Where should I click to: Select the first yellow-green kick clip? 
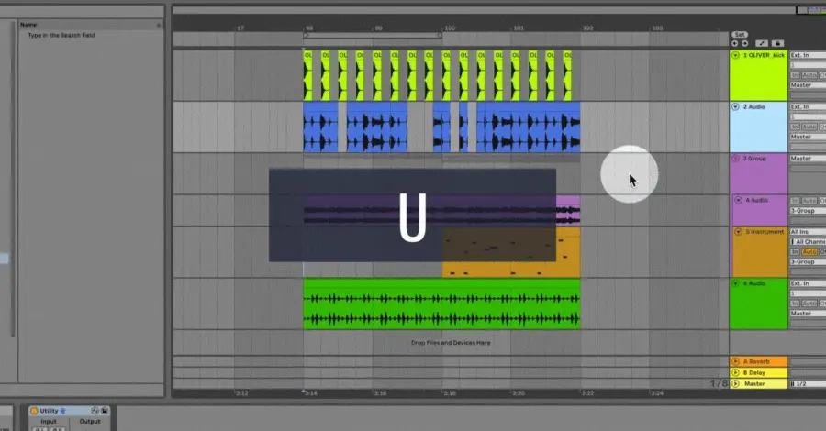307,75
